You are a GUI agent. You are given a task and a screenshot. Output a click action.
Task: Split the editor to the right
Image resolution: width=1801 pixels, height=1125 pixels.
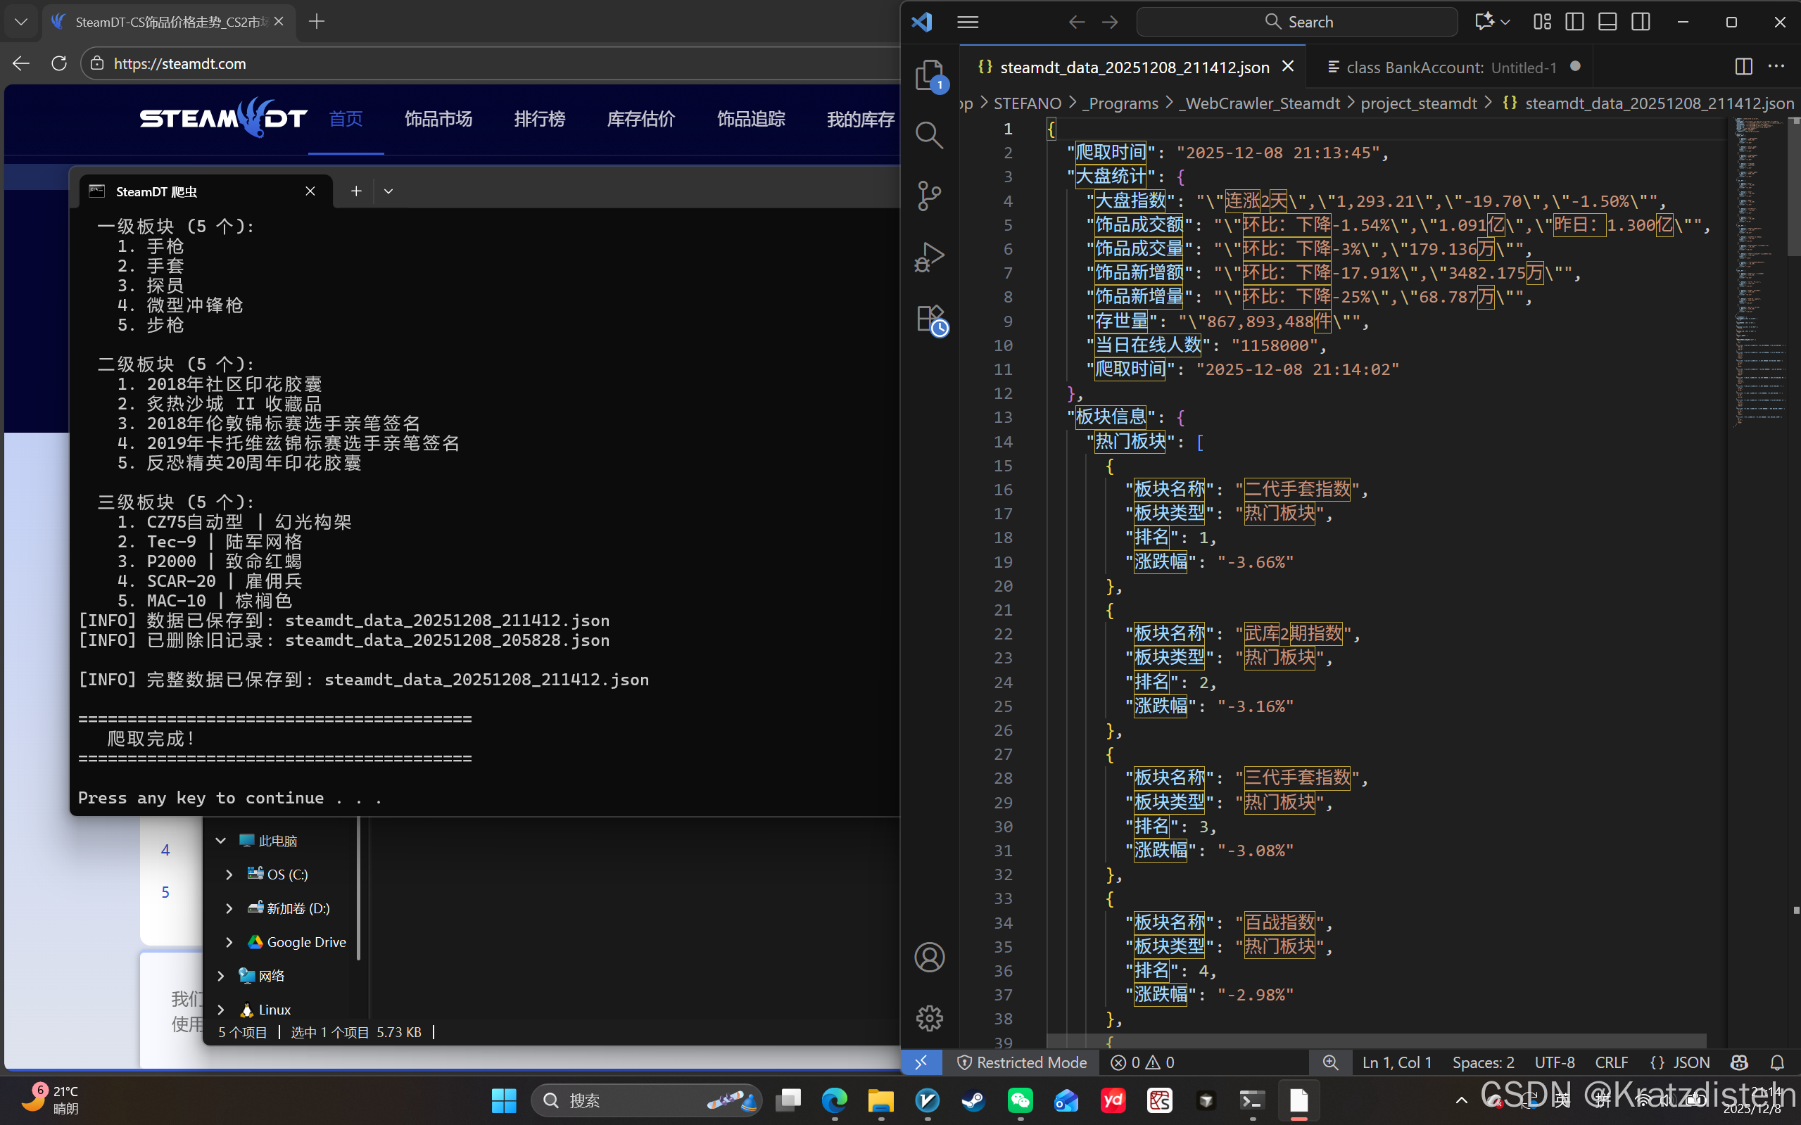[1743, 67]
